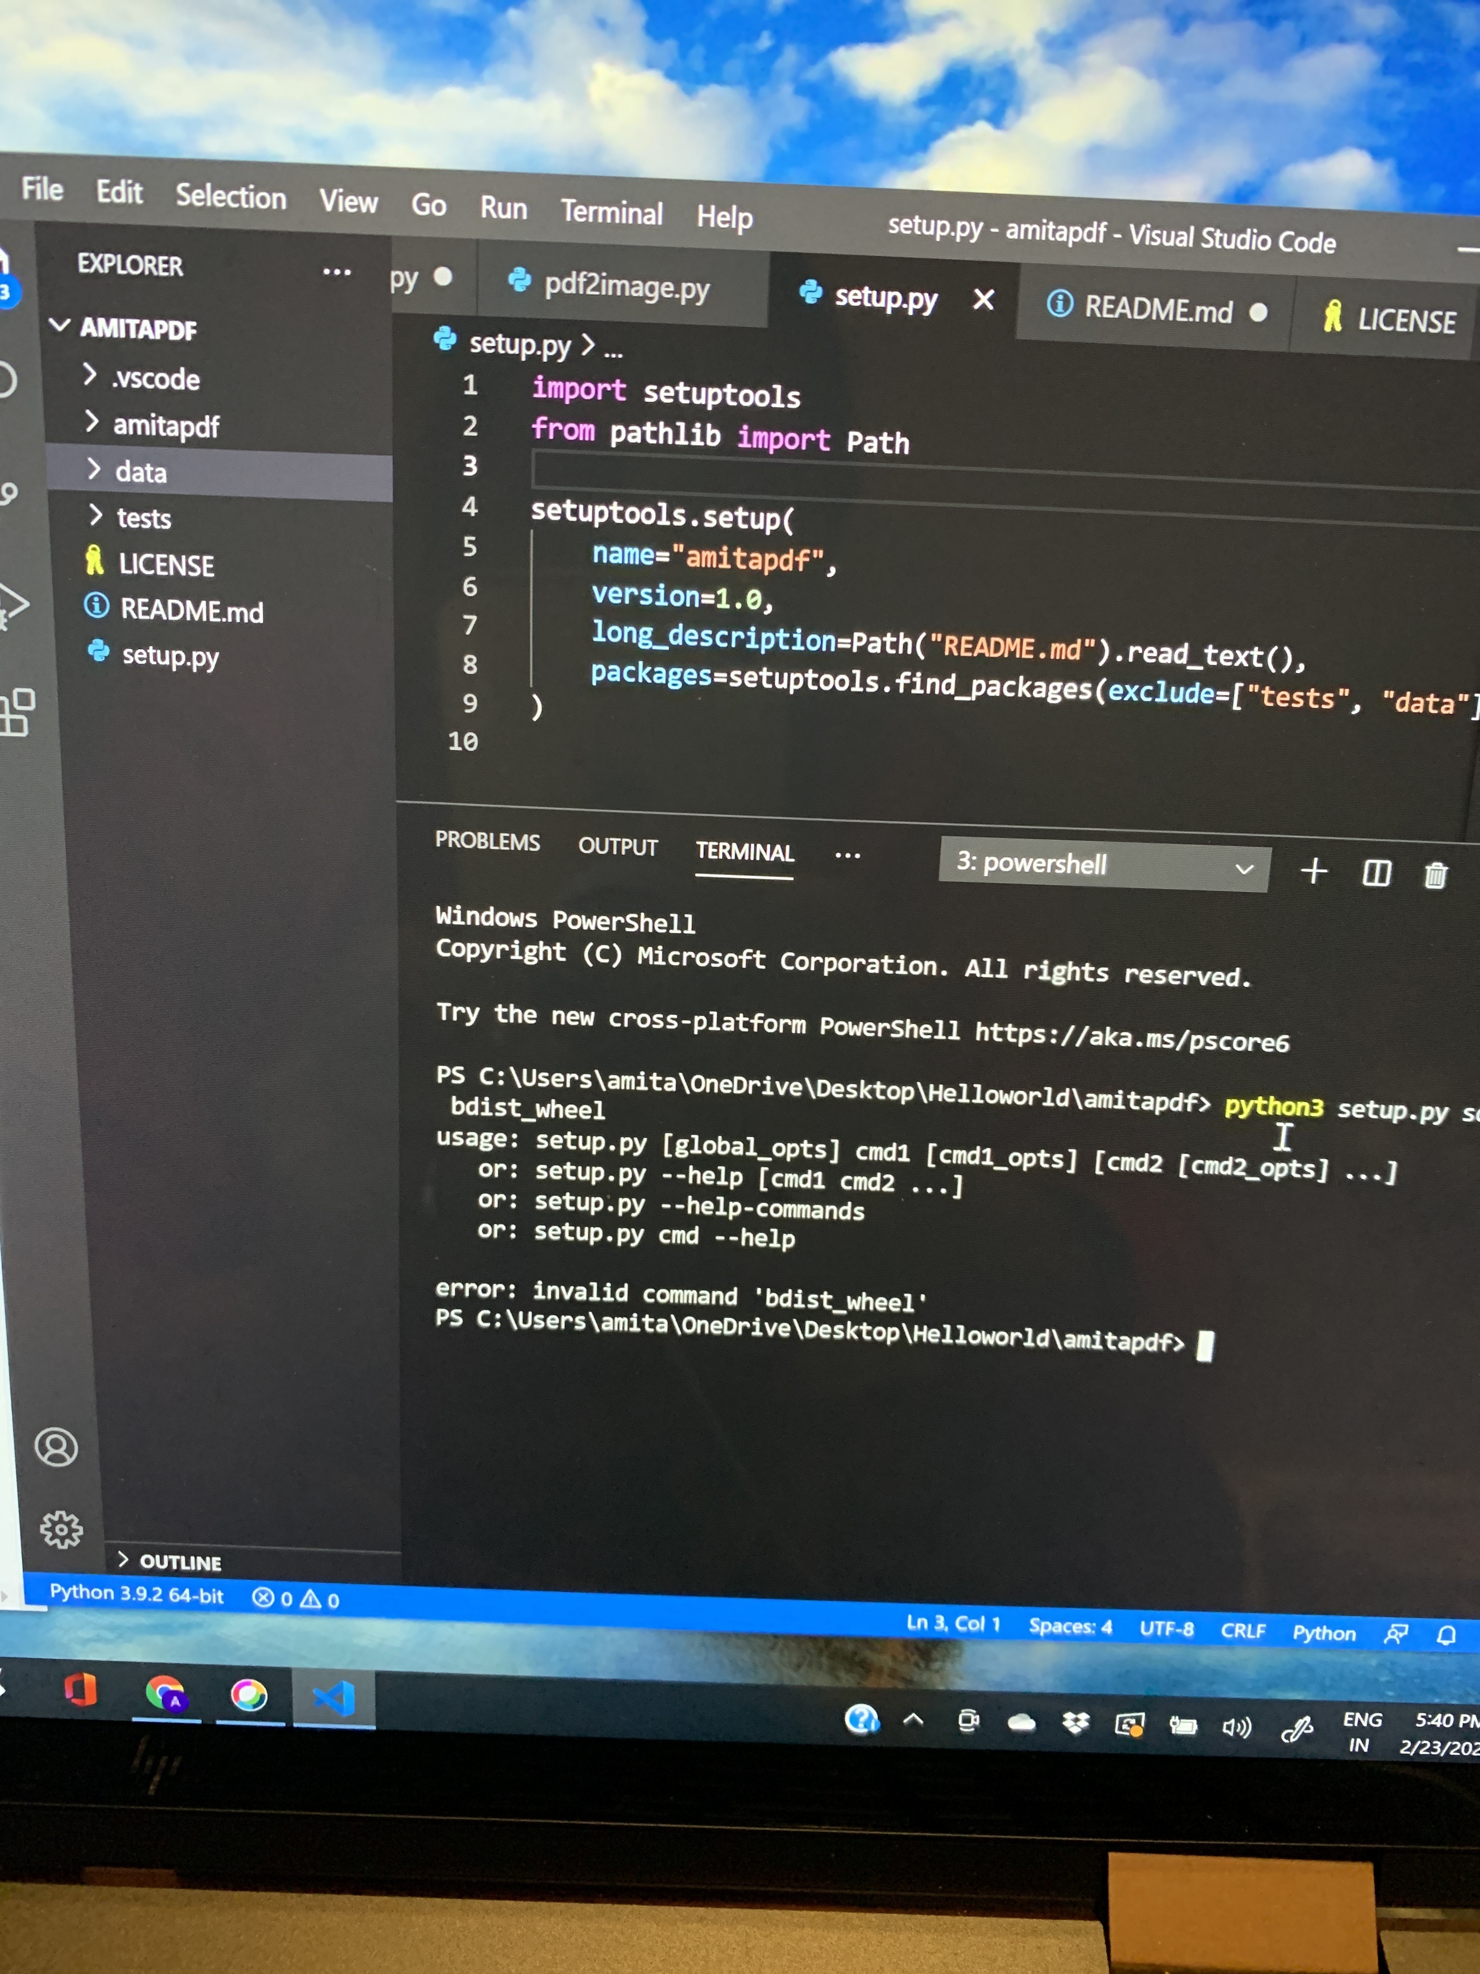Expand the tests folder

(143, 517)
